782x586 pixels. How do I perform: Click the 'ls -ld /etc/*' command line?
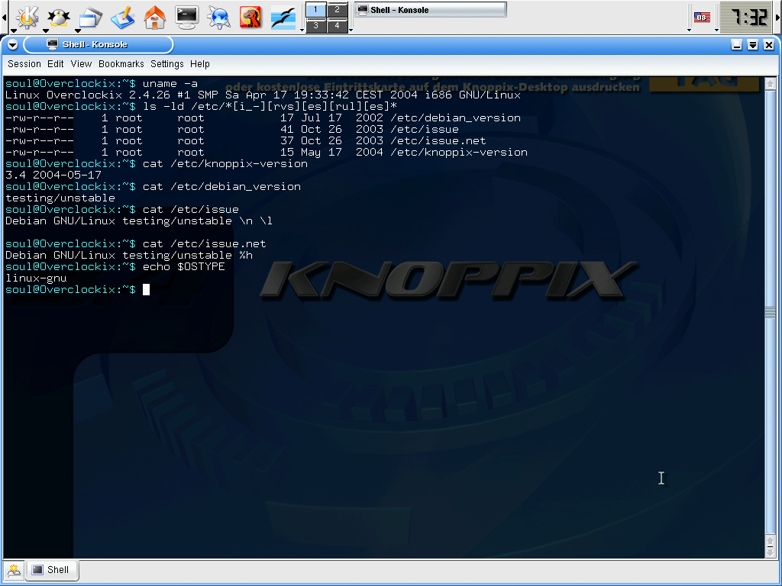270,106
